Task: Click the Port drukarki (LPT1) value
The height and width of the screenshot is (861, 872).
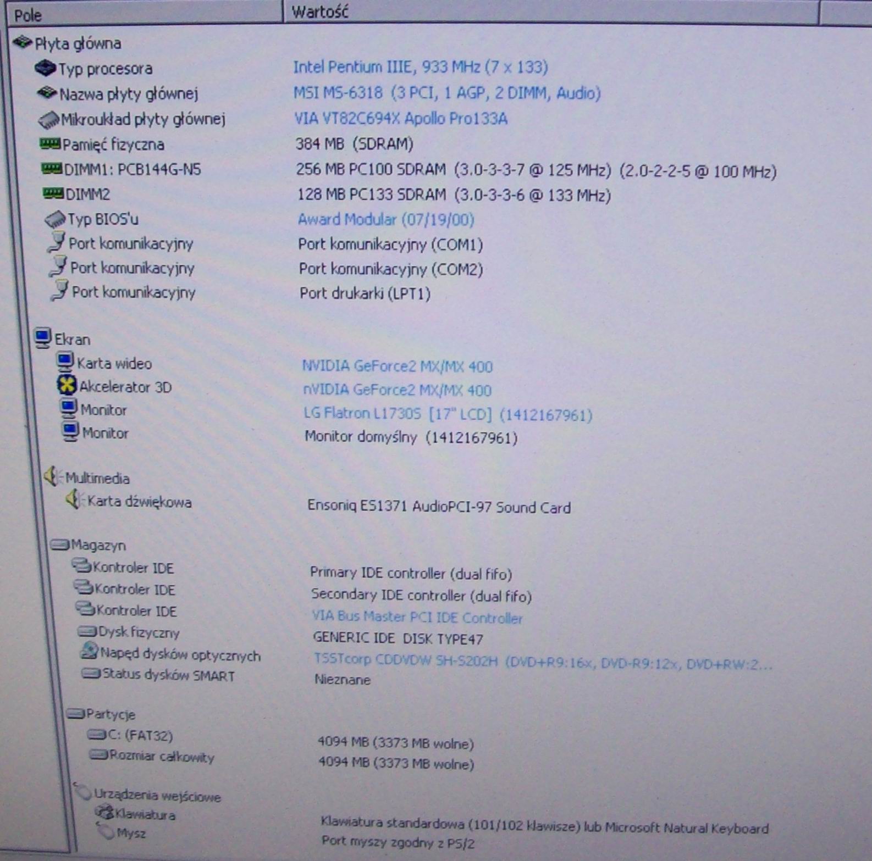Action: 365,293
